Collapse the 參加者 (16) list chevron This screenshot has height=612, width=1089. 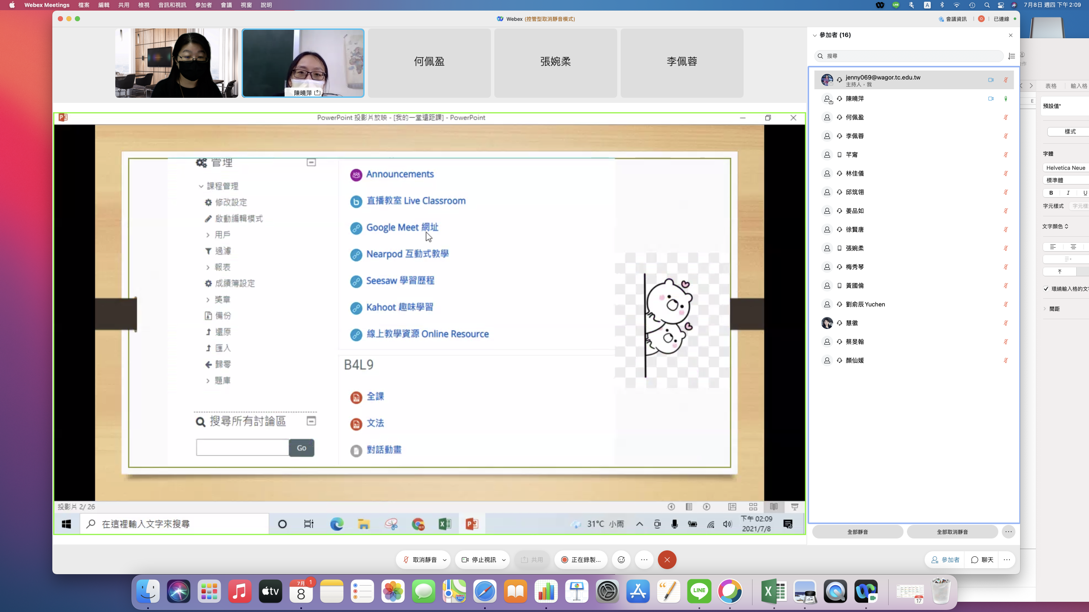(815, 35)
